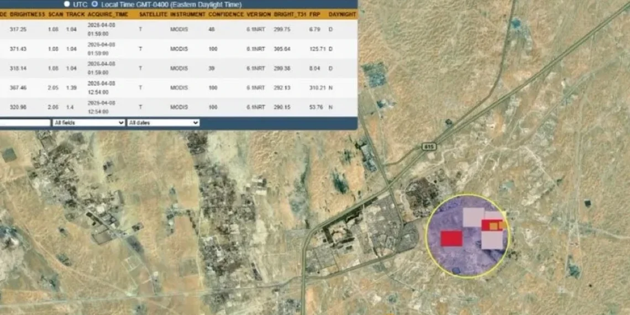630x315 pixels.
Task: Click BRIGHT_T31 value 299.38
Action: (x=282, y=69)
